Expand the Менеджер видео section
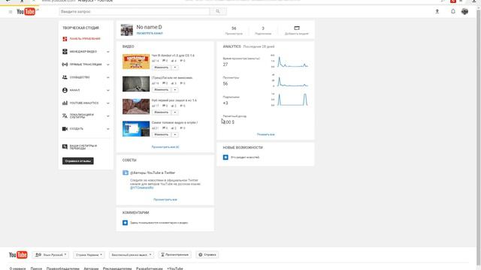Image resolution: width=481 pixels, height=270 pixels. pyautogui.click(x=108, y=52)
